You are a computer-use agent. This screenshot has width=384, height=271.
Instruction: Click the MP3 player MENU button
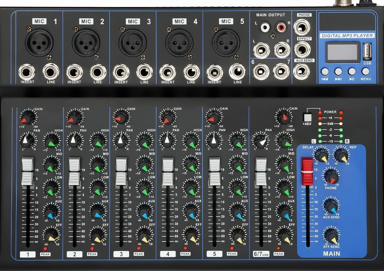365,71
